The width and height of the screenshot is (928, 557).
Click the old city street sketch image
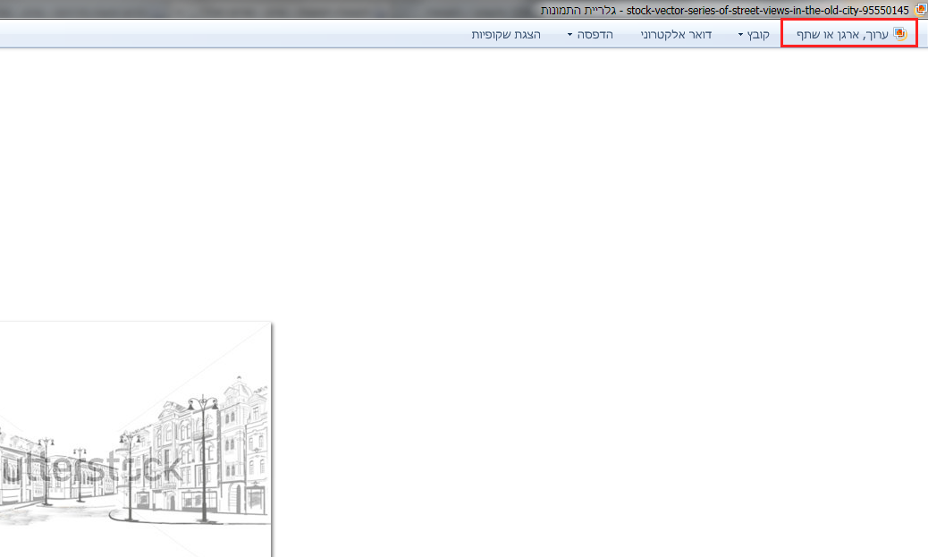click(x=136, y=439)
